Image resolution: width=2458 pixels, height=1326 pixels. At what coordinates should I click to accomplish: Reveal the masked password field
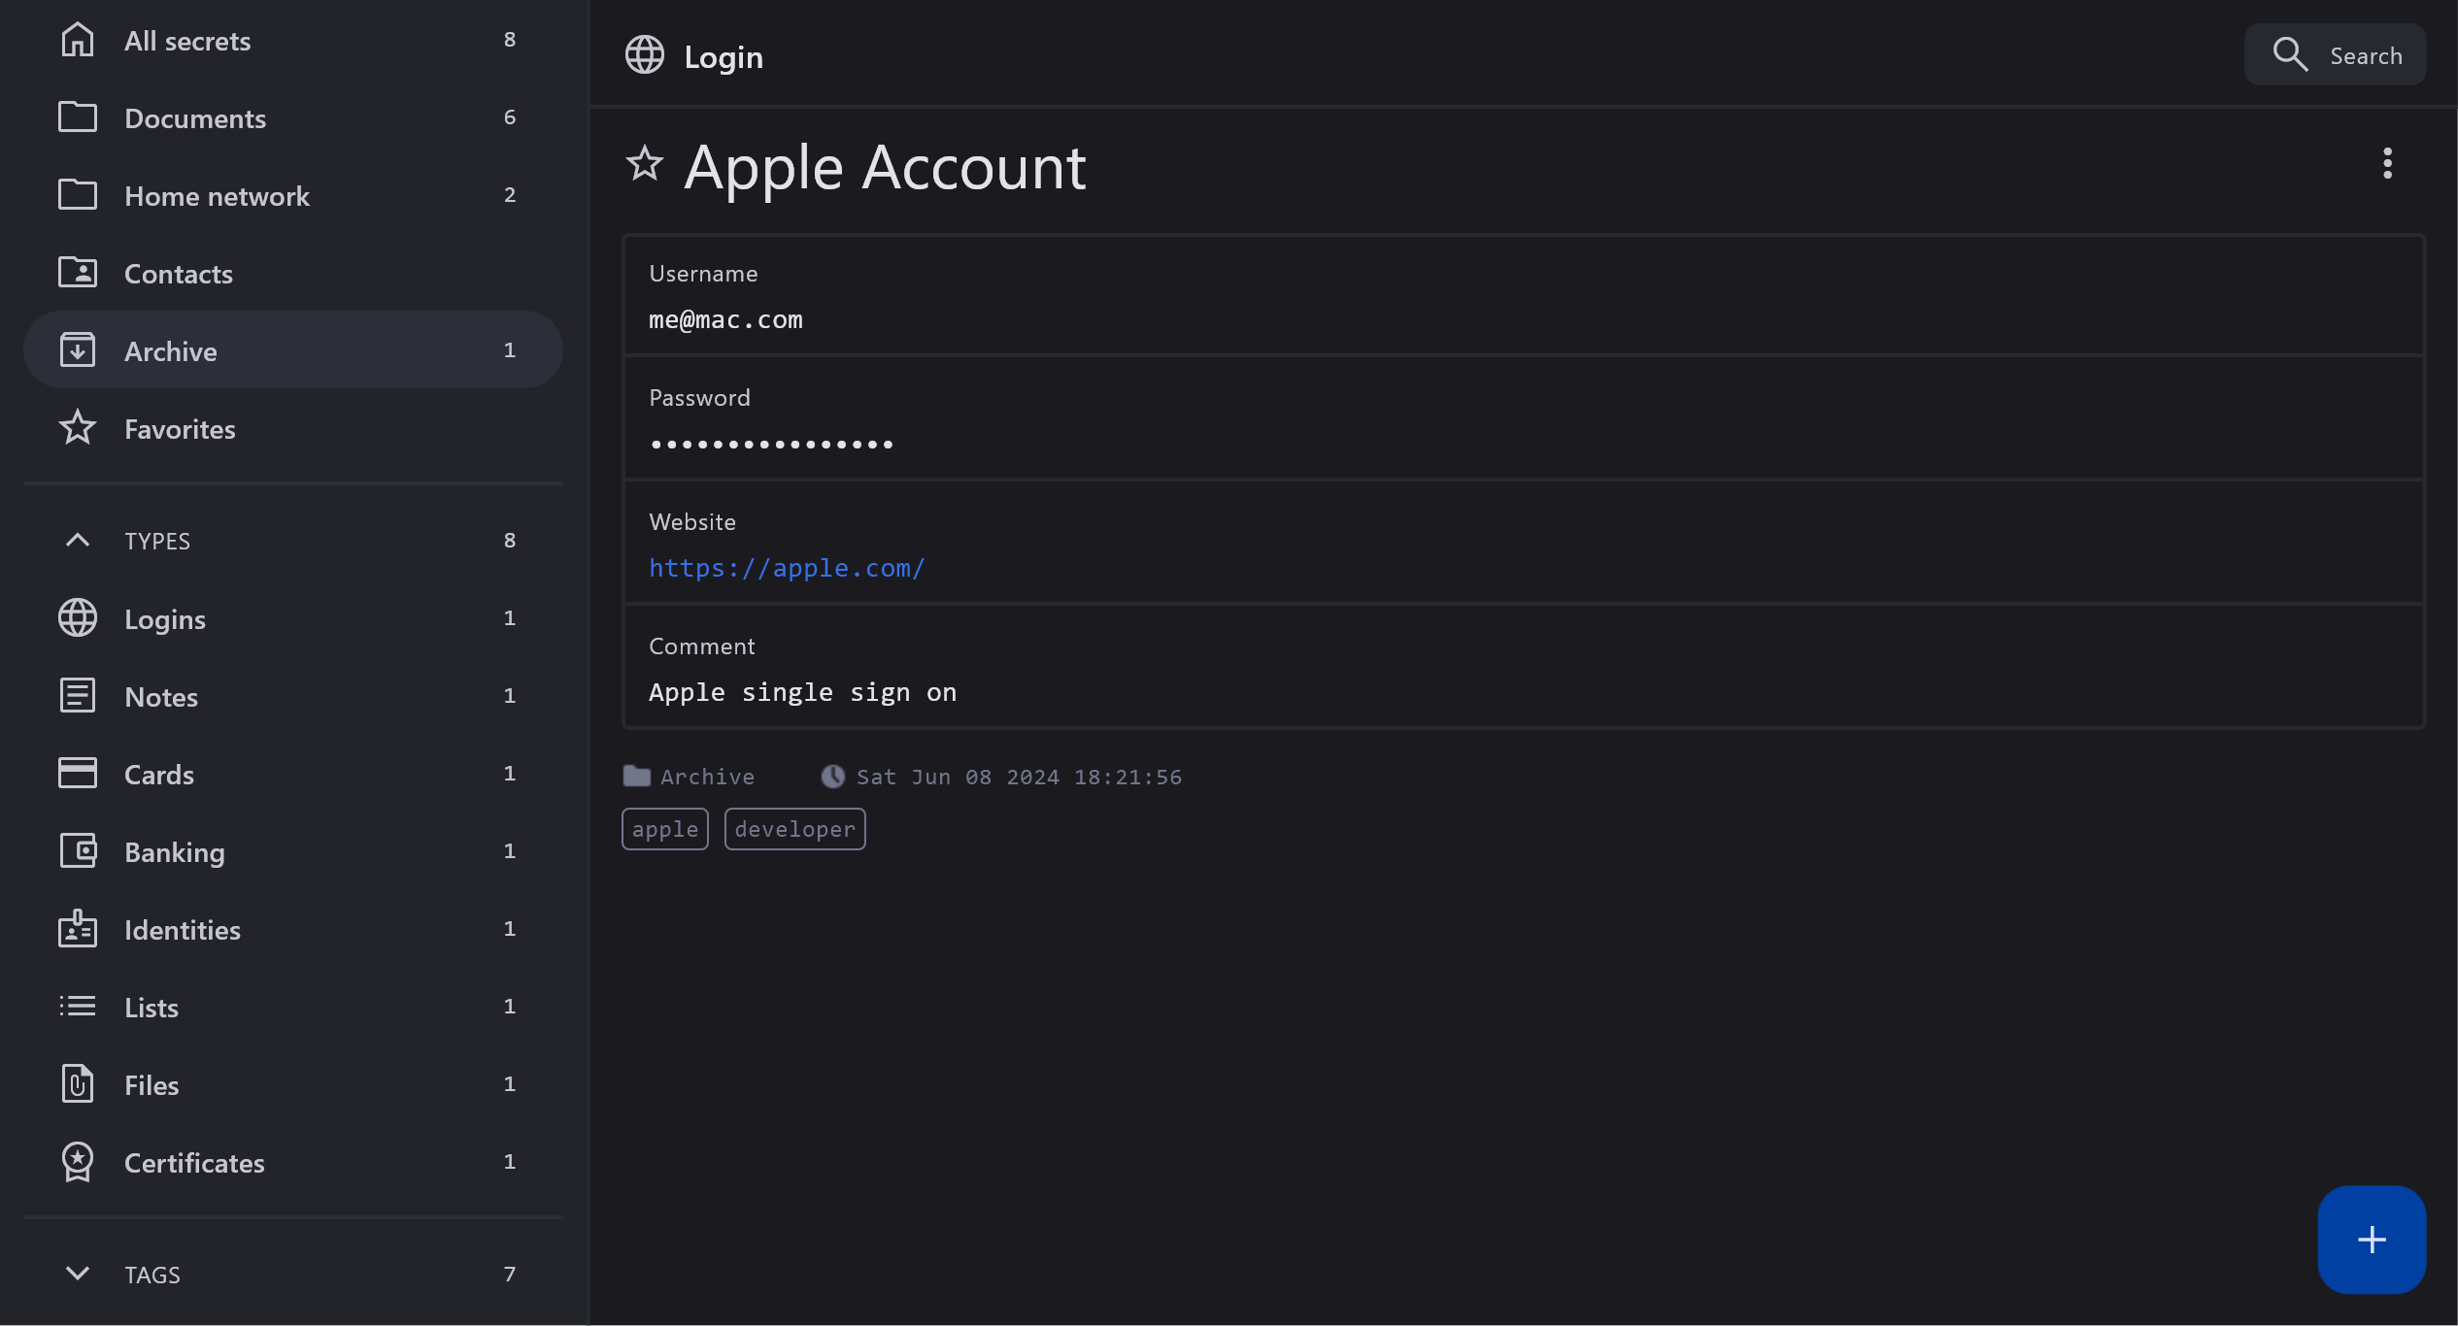[771, 445]
